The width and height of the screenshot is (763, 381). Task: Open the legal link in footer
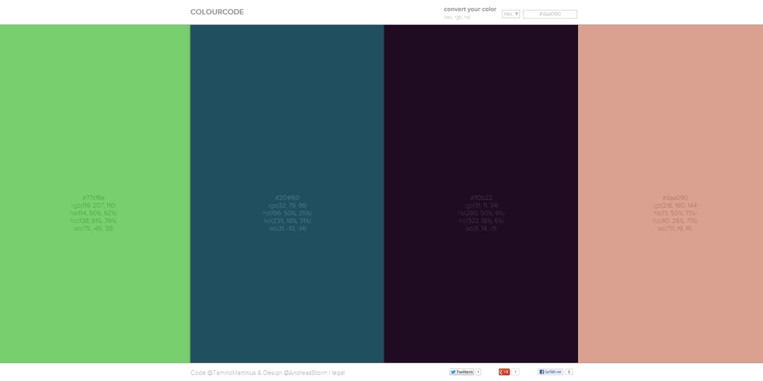[338, 373]
